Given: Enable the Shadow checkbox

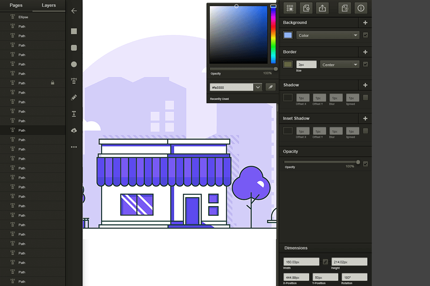Looking at the screenshot, I should tap(365, 97).
